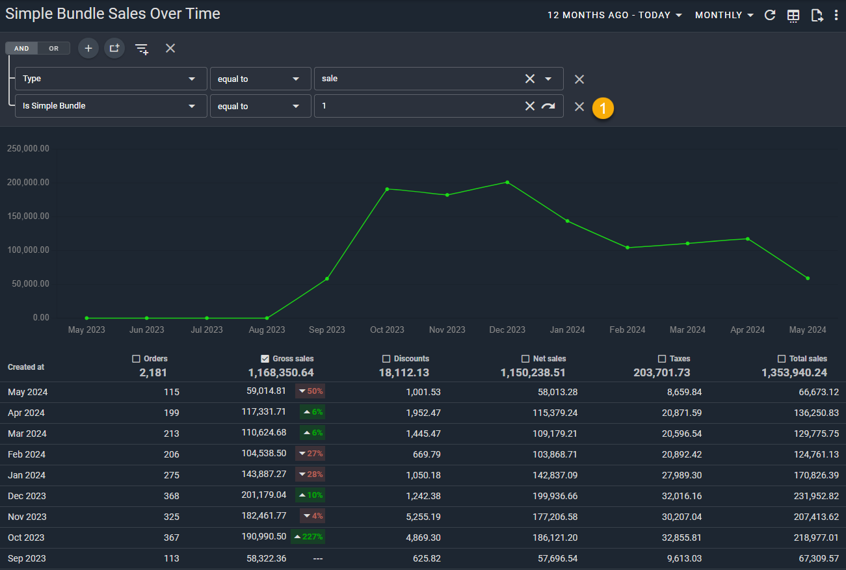Click the Dec 2023 data point on chart
Image resolution: width=846 pixels, height=570 pixels.
click(507, 182)
